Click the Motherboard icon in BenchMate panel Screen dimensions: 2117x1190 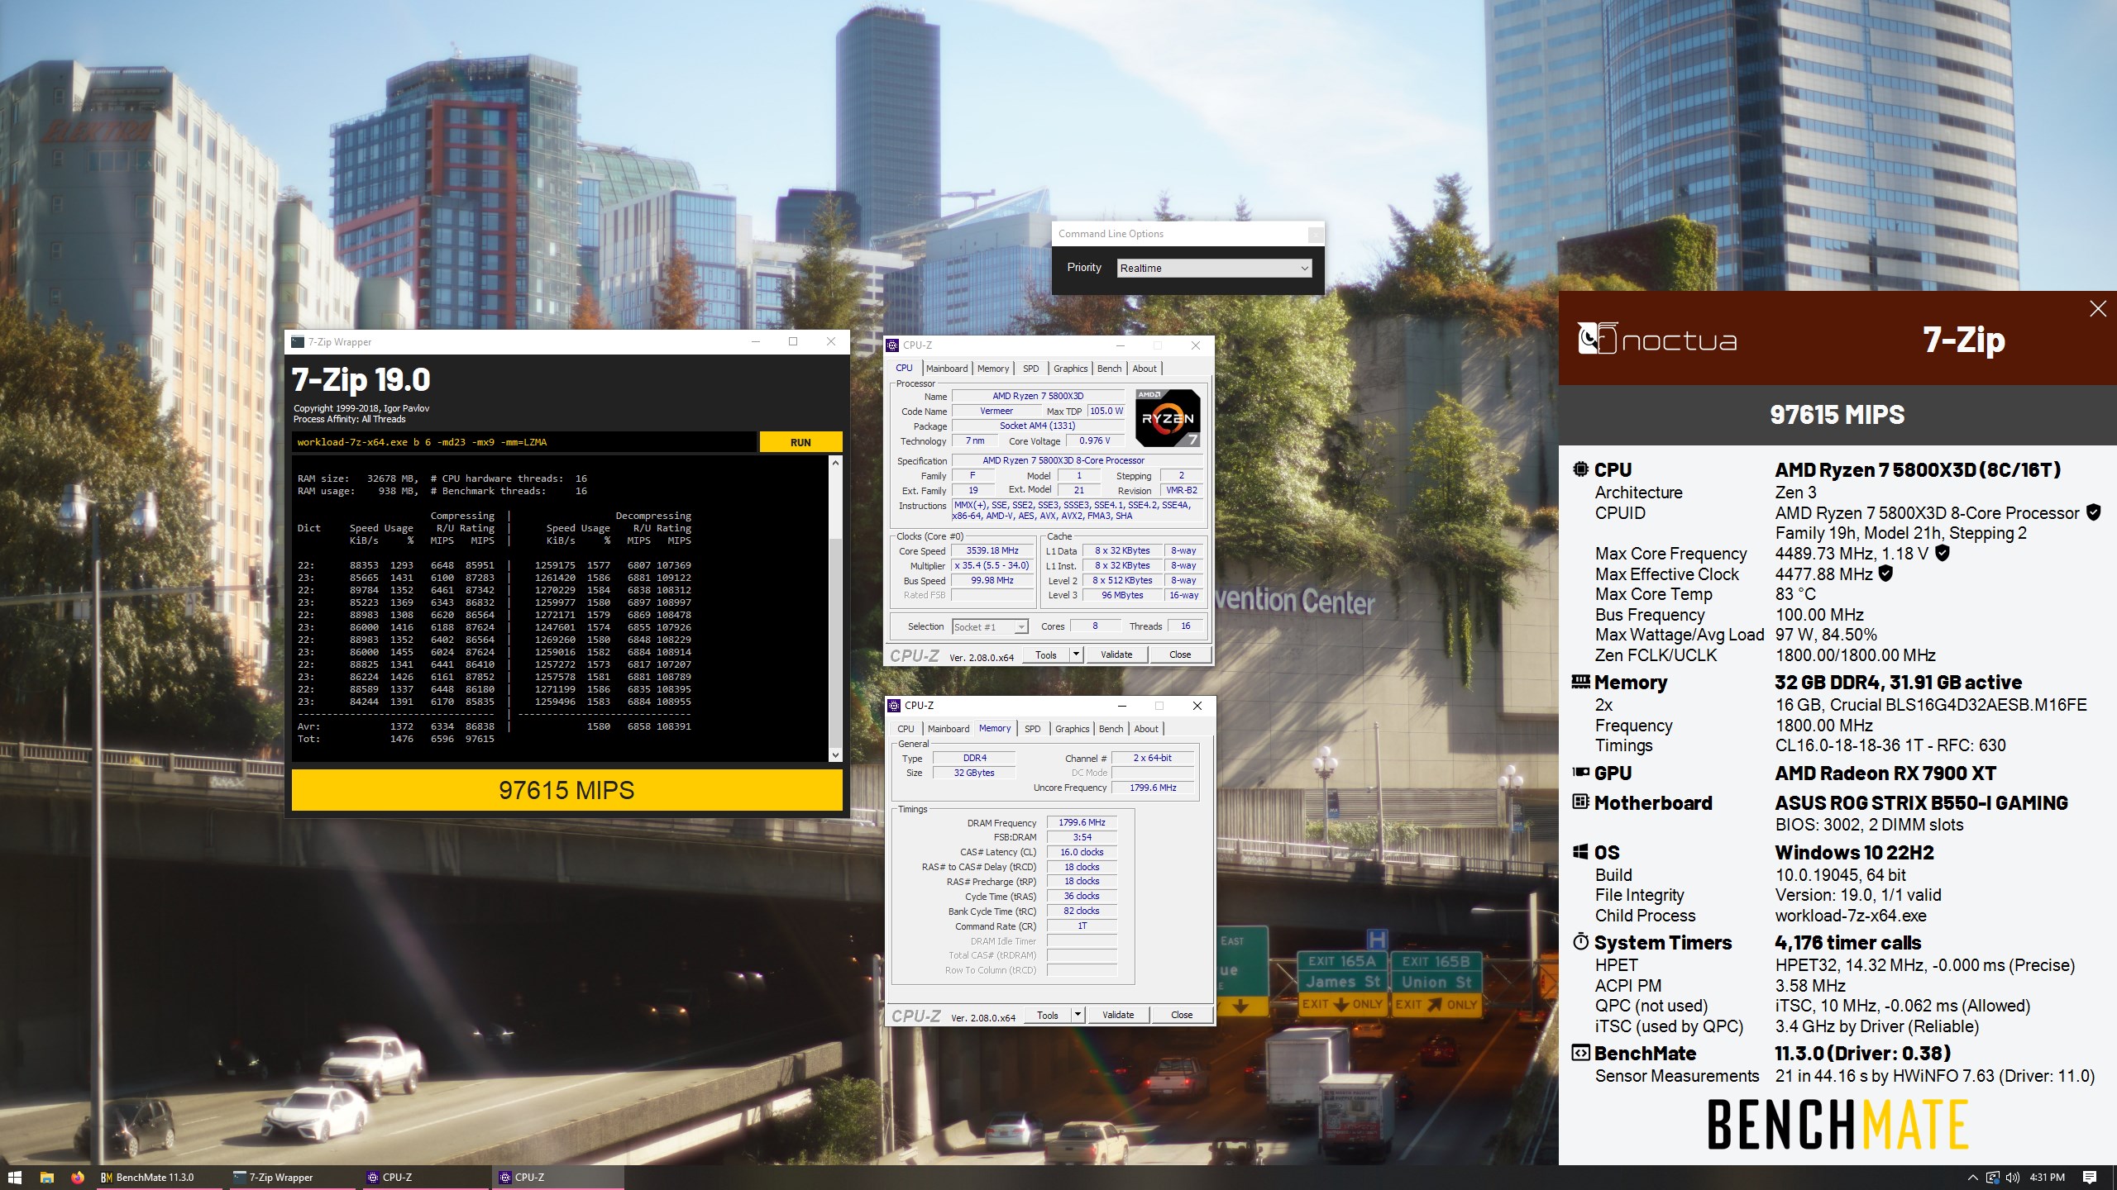click(x=1580, y=802)
